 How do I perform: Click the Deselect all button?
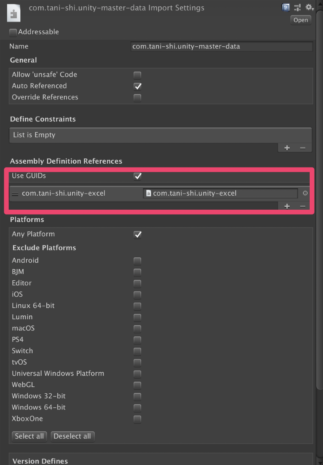coord(72,436)
